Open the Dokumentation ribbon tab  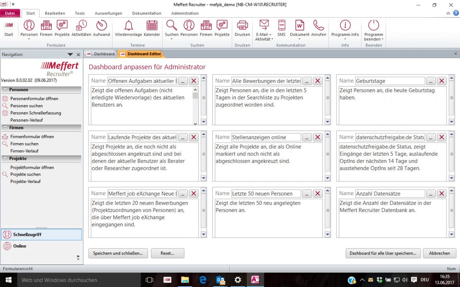click(x=147, y=13)
